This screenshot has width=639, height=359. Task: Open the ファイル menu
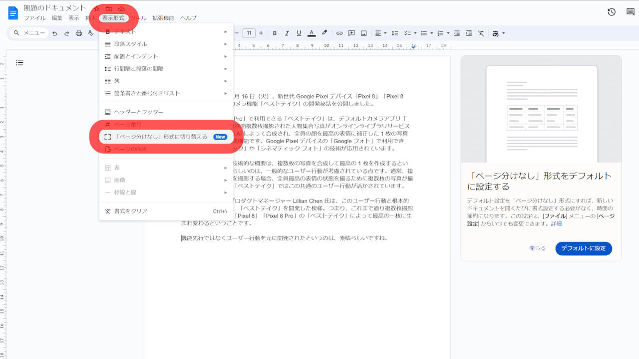[35, 18]
